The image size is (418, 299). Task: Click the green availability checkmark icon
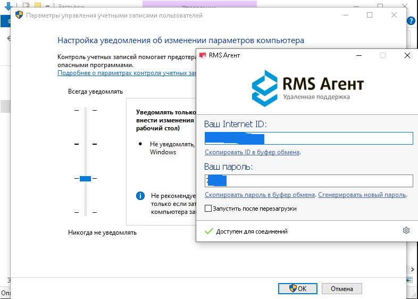click(x=208, y=231)
